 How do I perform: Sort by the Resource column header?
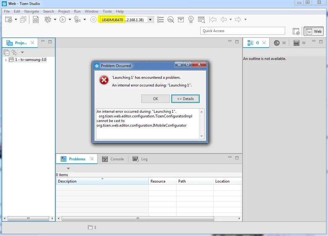pos(163,181)
